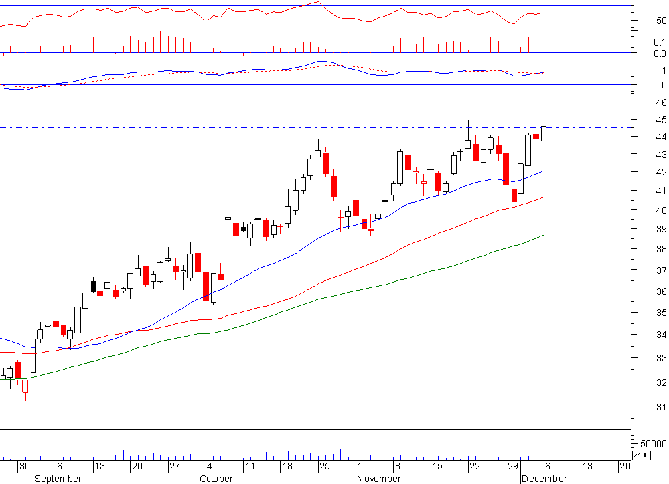The height and width of the screenshot is (484, 669).
Task: Click the histogram scale label 0.1
Action: pyautogui.click(x=660, y=42)
